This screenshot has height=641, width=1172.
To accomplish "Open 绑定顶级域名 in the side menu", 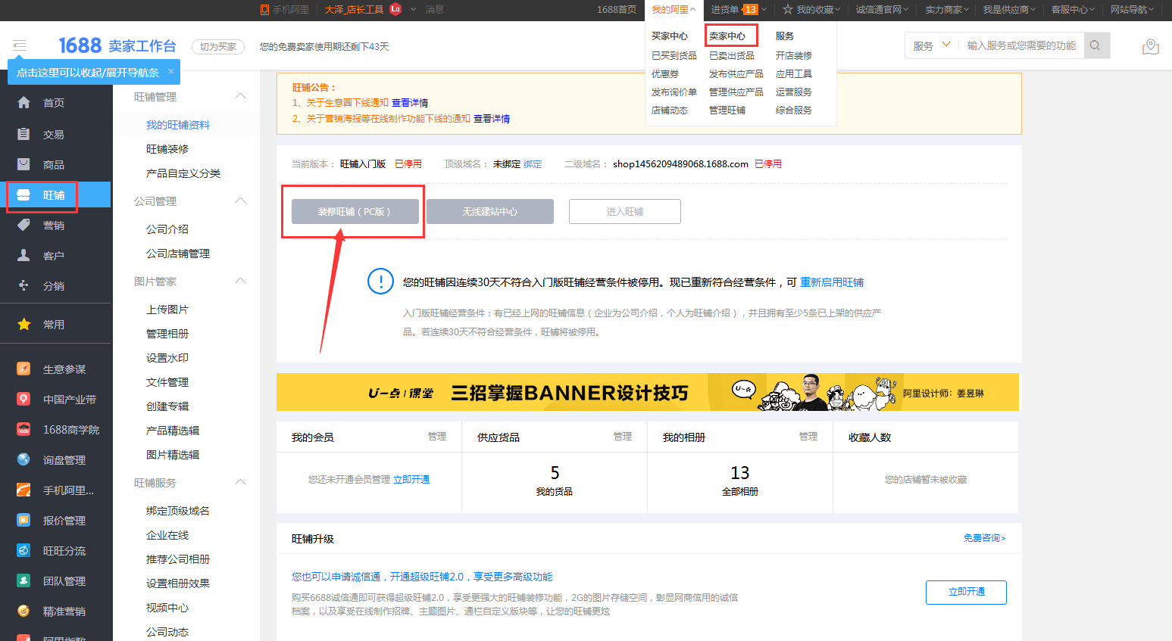I will click(178, 511).
